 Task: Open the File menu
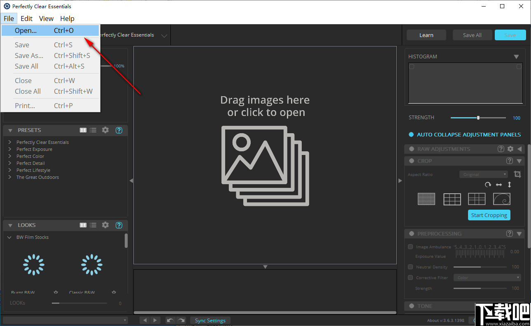coord(9,18)
